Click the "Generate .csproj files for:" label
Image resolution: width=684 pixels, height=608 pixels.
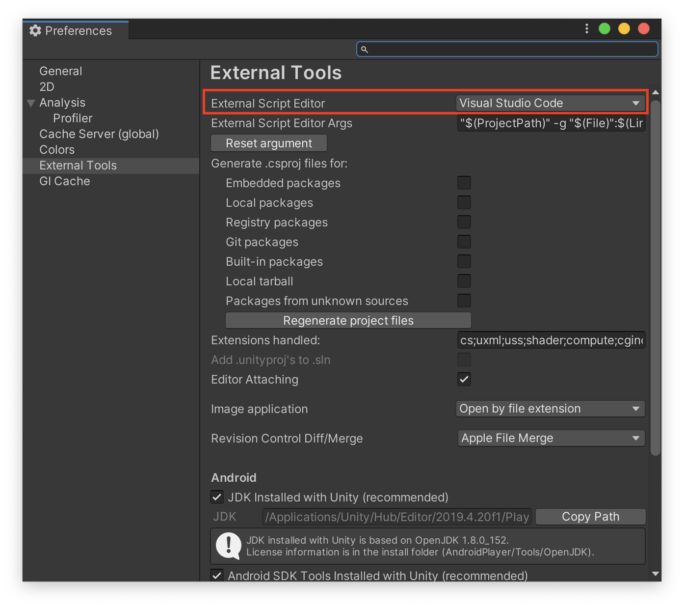[279, 164]
